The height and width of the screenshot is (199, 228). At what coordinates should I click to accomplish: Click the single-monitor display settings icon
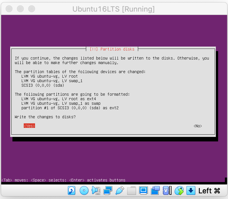(144, 191)
